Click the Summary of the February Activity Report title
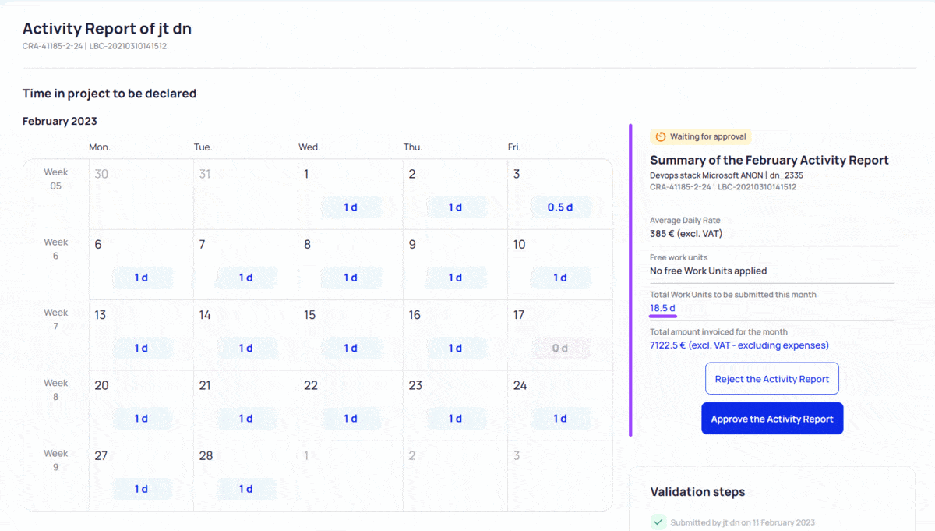This screenshot has width=935, height=531. click(x=769, y=160)
